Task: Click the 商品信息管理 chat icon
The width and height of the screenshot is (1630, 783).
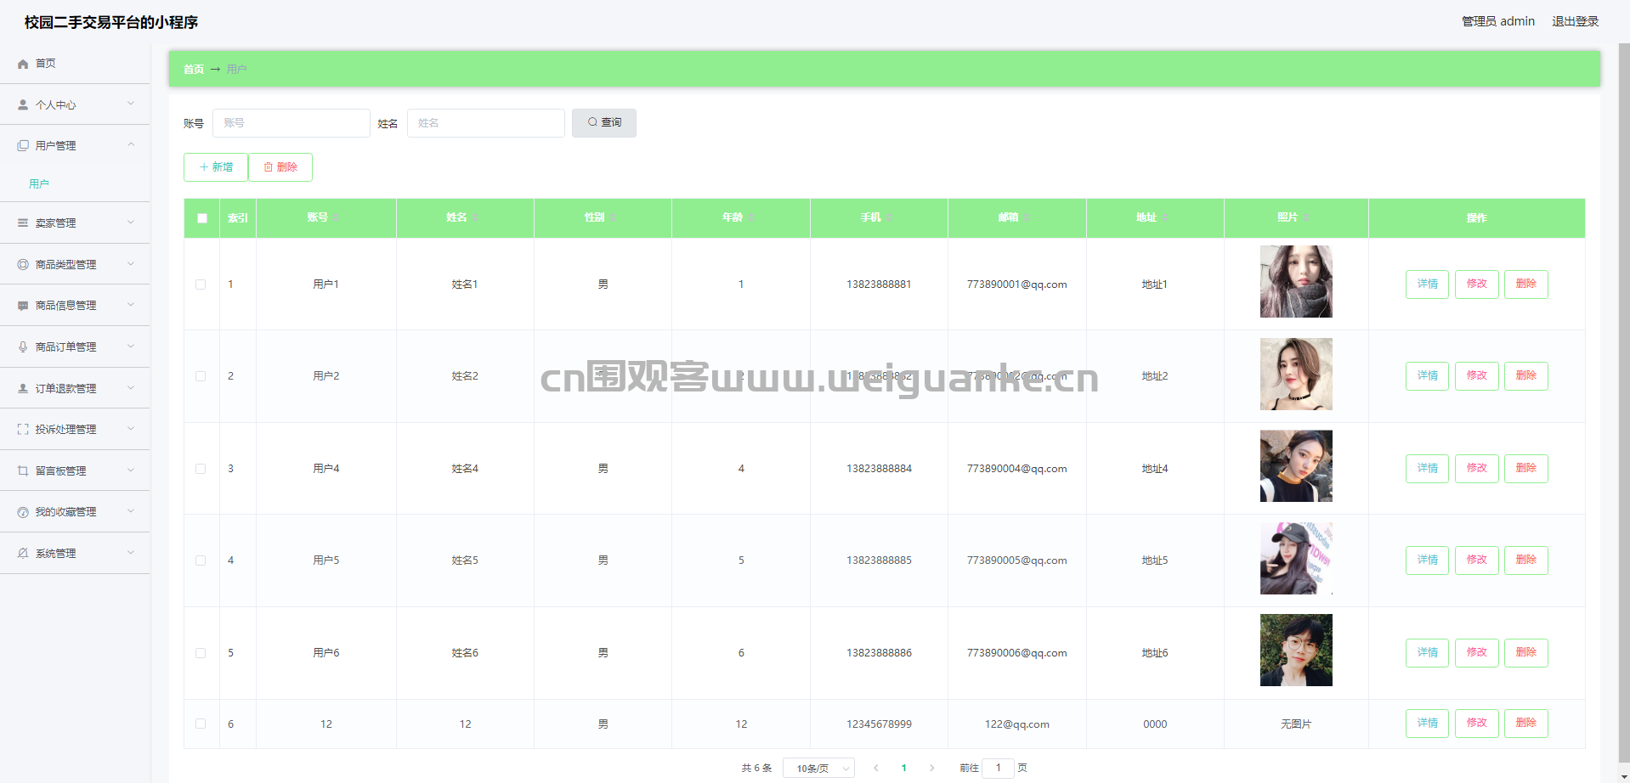Action: pos(23,306)
